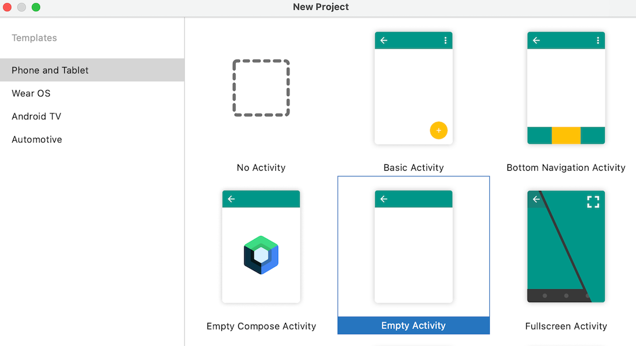Click the three-dot overflow icon in Basic Activity
The image size is (636, 346).
[x=445, y=41]
